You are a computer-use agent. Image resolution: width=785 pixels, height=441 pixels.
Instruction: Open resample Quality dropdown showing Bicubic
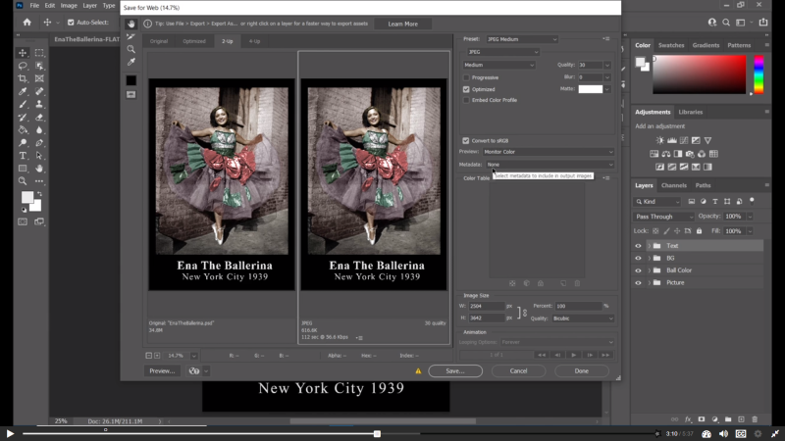(583, 318)
